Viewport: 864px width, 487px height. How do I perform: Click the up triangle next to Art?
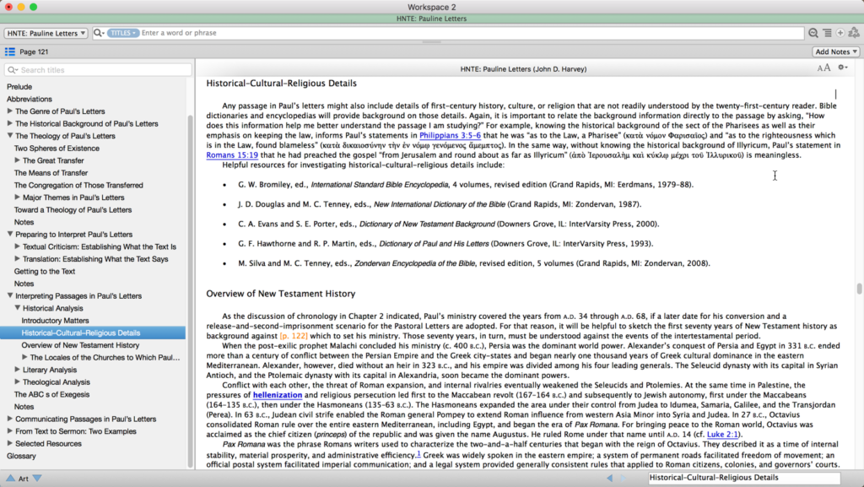point(10,477)
